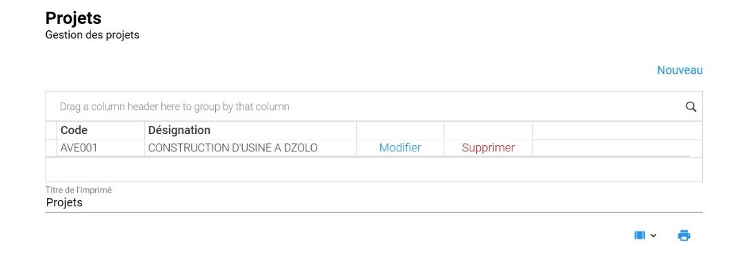
Task: Click the empty area below the grid row
Action: pos(373,169)
